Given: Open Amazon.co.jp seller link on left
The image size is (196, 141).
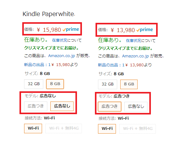Looking at the screenshot, I should 62,56.
